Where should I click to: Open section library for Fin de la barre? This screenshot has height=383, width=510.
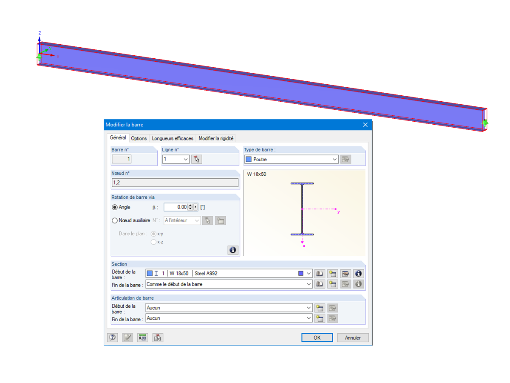[x=320, y=284]
